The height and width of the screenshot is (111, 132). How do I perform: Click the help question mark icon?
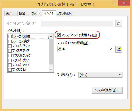pos(115,3)
